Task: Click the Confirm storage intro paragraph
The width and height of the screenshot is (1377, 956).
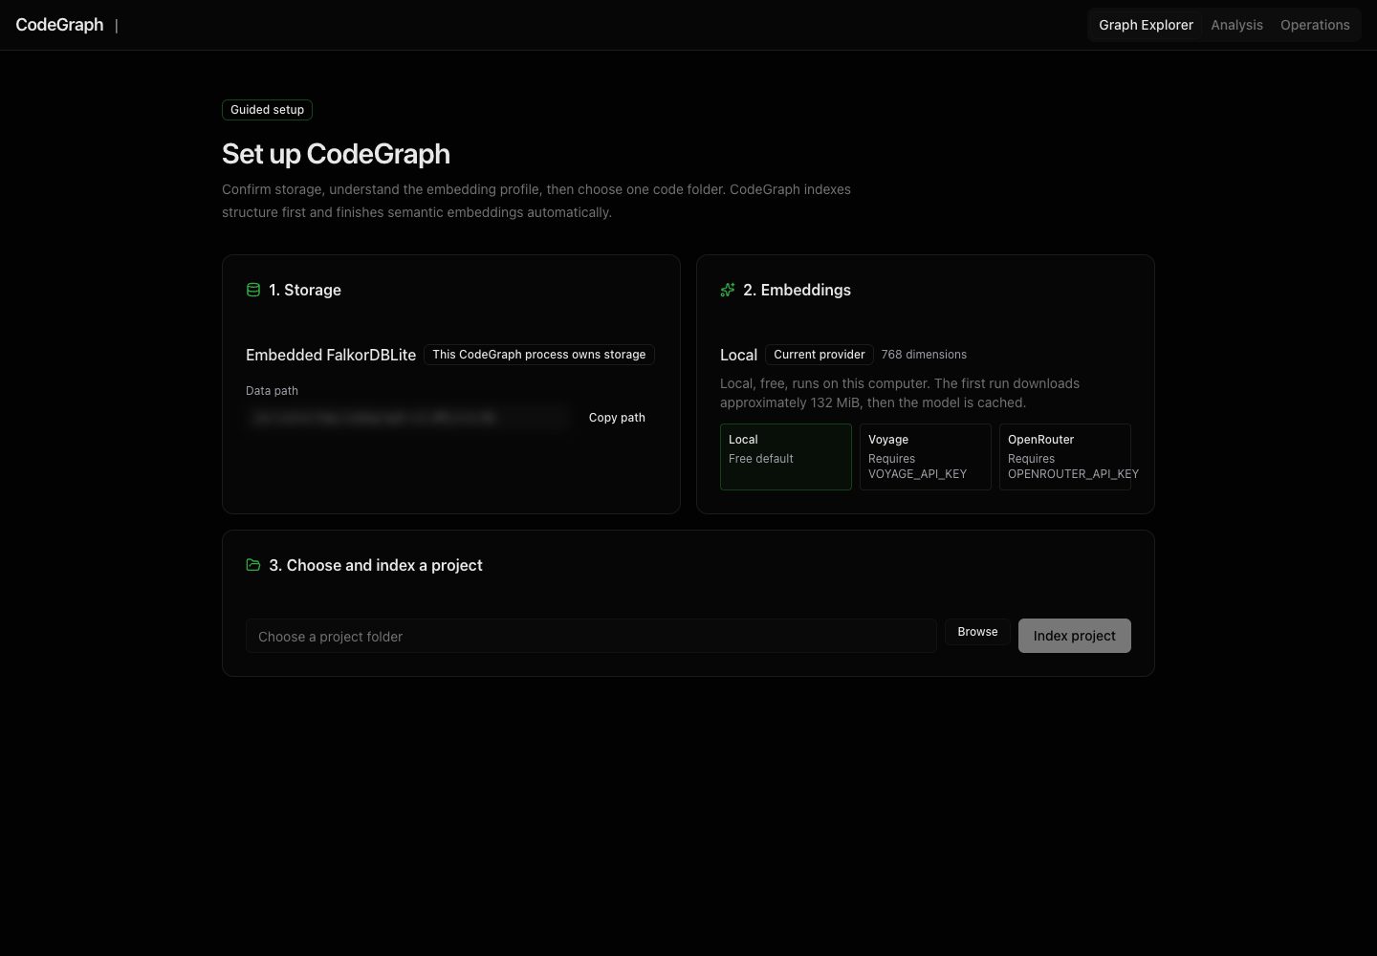Action: (x=536, y=201)
